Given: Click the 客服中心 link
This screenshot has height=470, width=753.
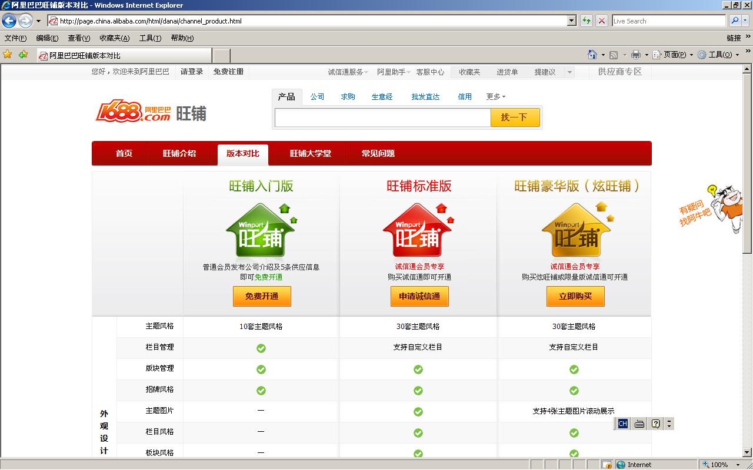Looking at the screenshot, I should 430,72.
